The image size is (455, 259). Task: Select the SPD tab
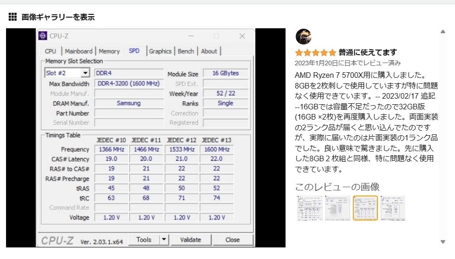[x=134, y=51]
